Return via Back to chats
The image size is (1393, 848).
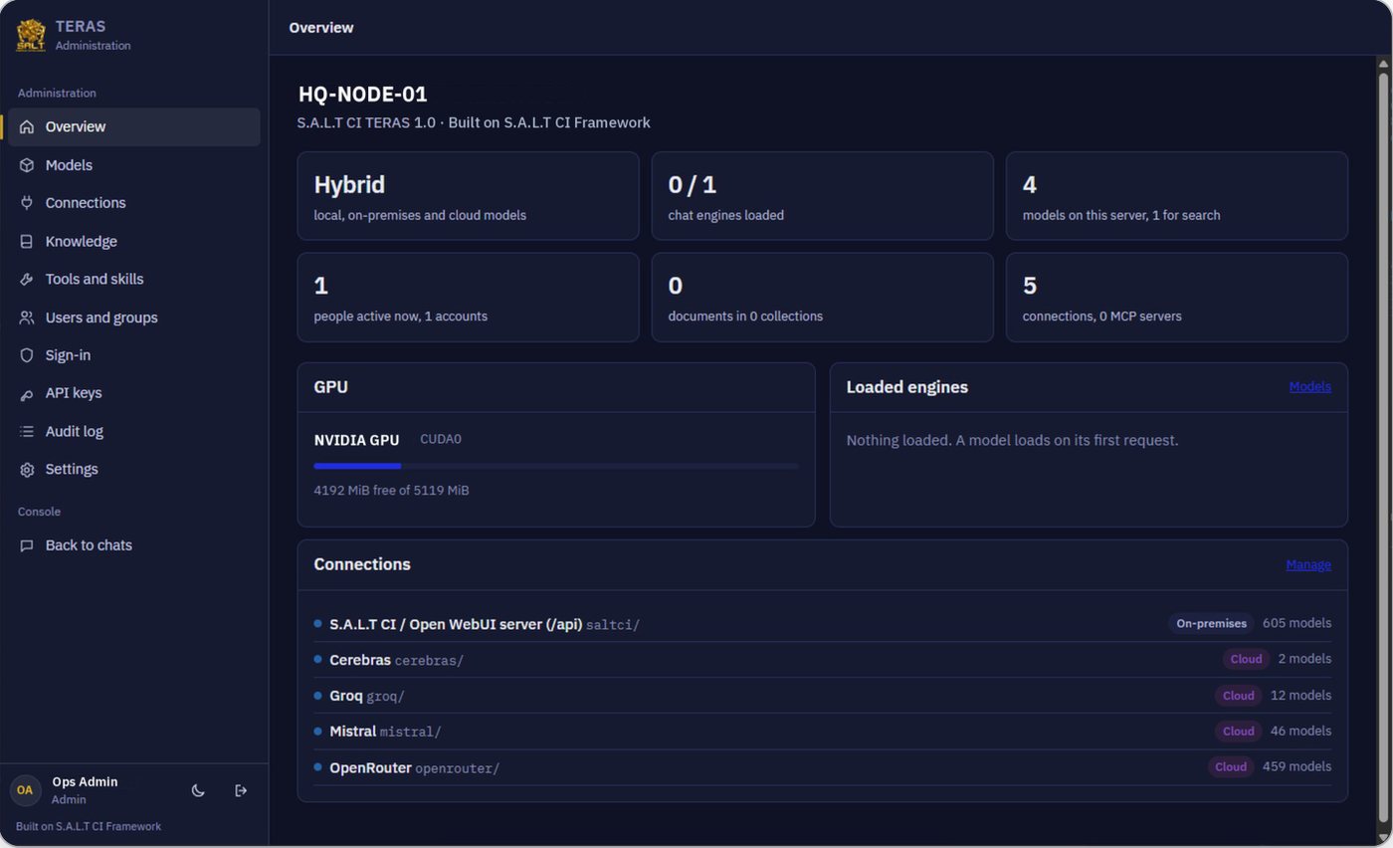134,545
